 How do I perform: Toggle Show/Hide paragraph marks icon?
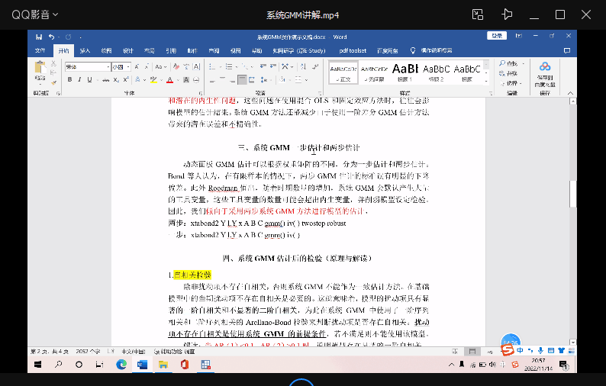[315, 67]
